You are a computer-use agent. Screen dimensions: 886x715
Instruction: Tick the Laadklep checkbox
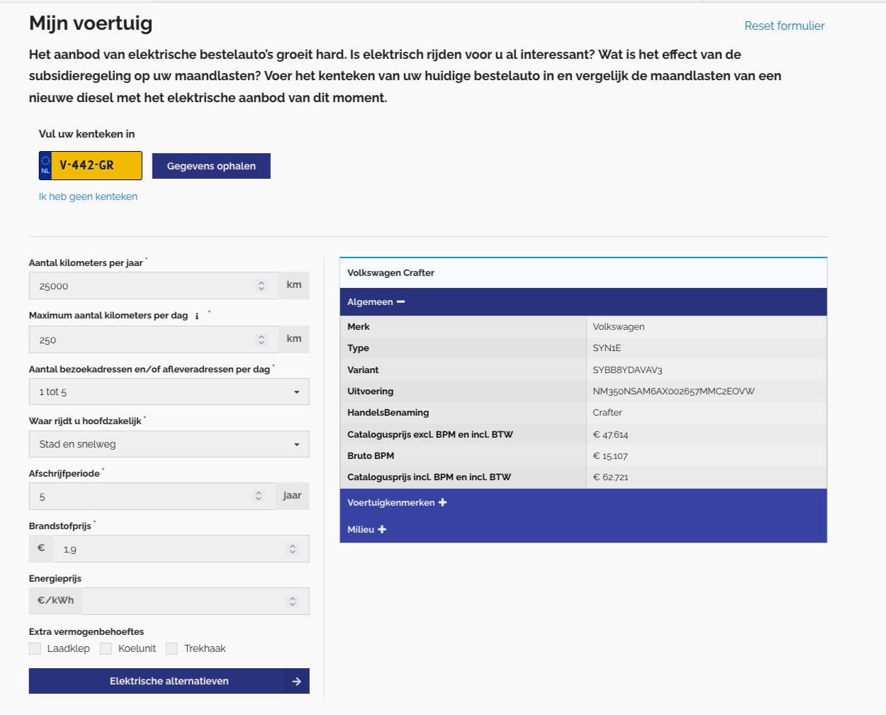(x=35, y=648)
